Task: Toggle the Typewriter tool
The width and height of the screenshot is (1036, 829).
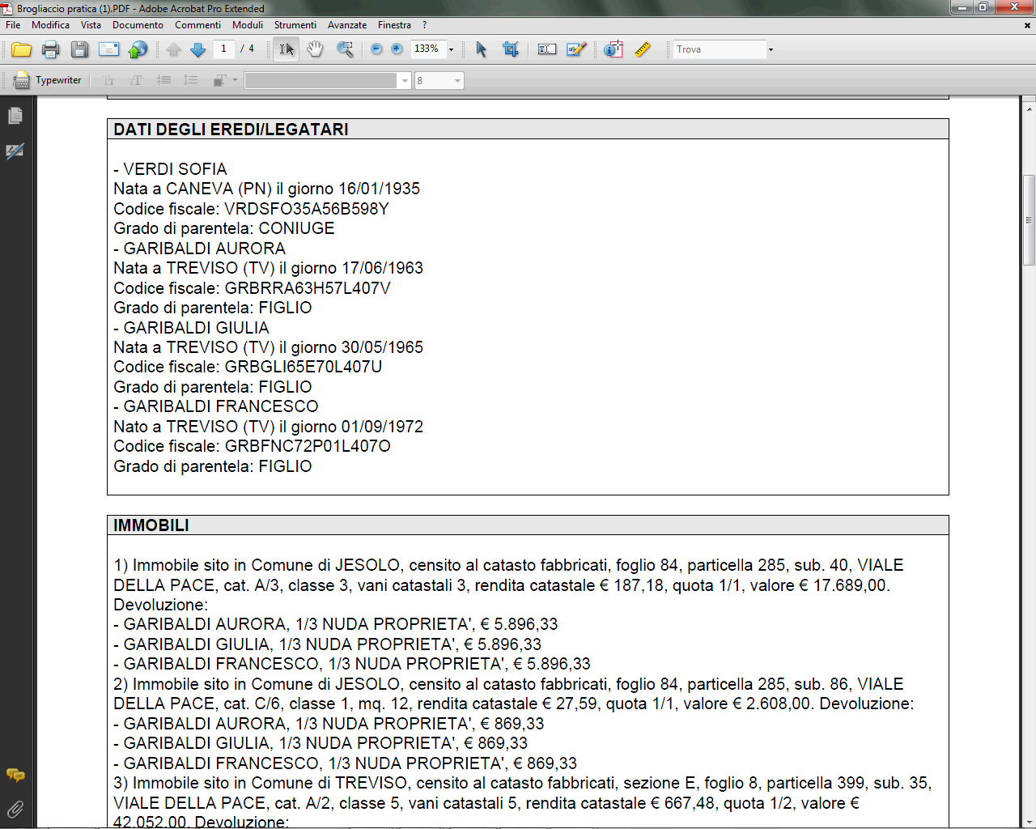Action: point(48,80)
